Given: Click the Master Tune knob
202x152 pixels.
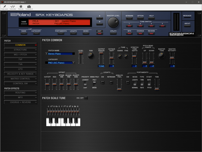Looking at the screenshot, I should (161, 55).
